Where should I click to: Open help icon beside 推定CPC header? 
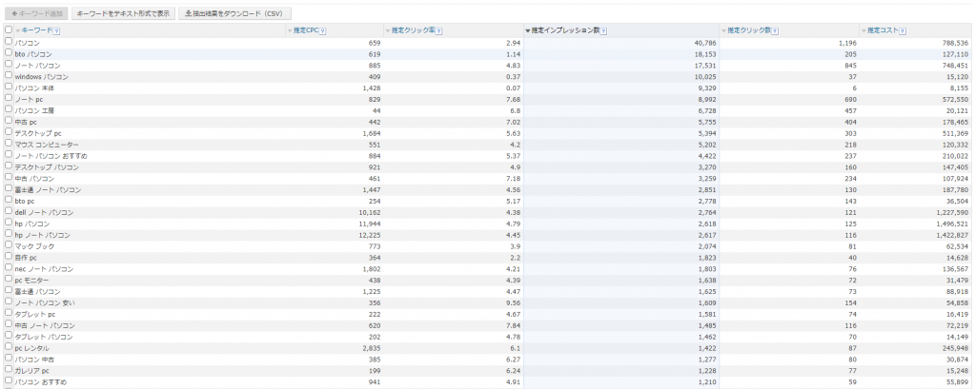tap(323, 31)
